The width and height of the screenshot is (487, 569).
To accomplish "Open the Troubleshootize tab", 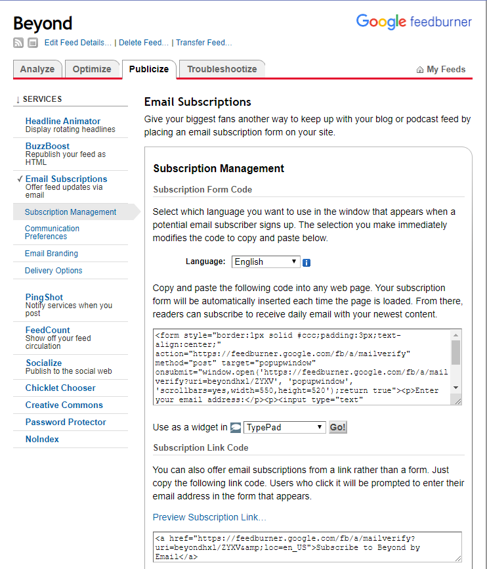I will point(222,69).
